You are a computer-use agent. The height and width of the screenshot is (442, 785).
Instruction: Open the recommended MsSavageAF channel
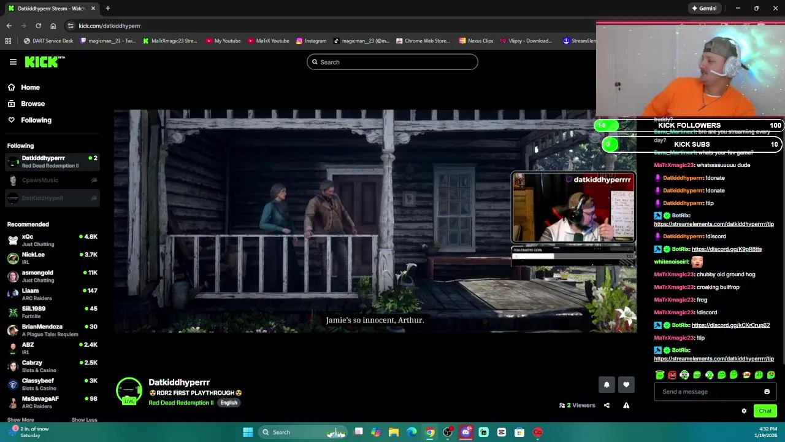point(52,402)
